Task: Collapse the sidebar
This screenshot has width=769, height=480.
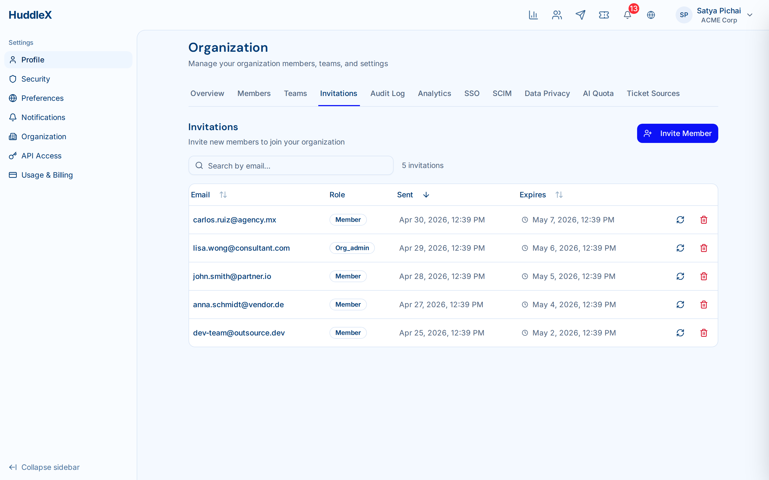Action: (45, 467)
